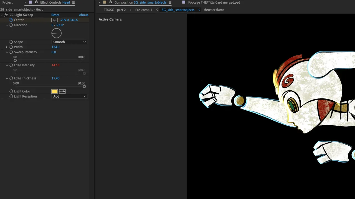Click the Edge Thickness slider handle
Image resolution: width=355 pixels, height=199 pixels.
pyautogui.click(x=84, y=87)
